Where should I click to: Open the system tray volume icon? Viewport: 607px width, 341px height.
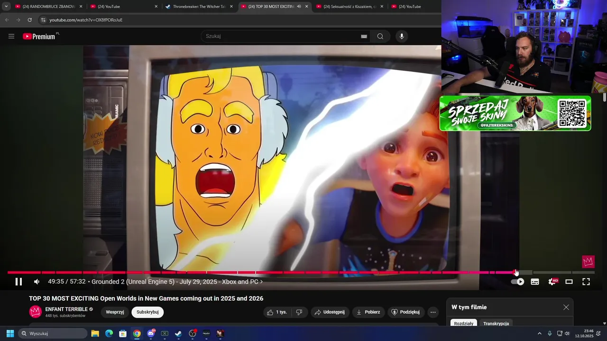tap(567, 333)
